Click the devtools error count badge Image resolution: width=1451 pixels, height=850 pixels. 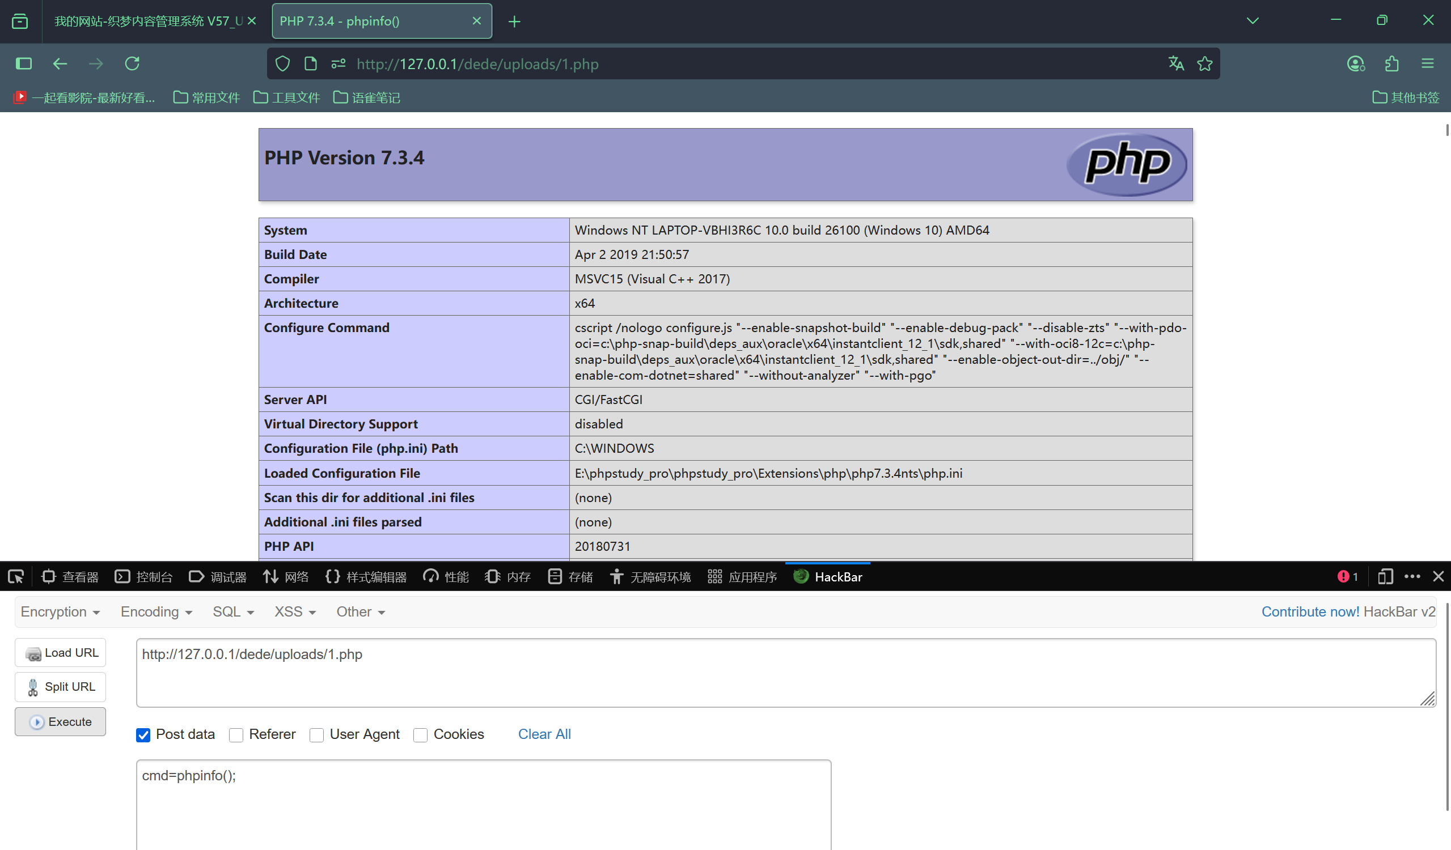pyautogui.click(x=1347, y=577)
